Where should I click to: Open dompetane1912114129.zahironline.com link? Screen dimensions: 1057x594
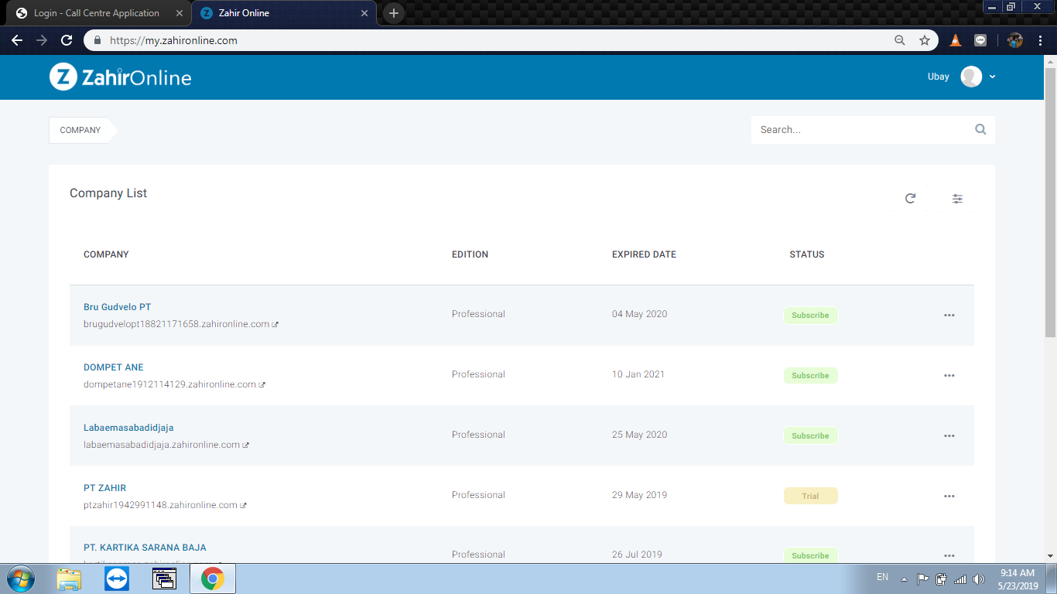click(x=169, y=384)
